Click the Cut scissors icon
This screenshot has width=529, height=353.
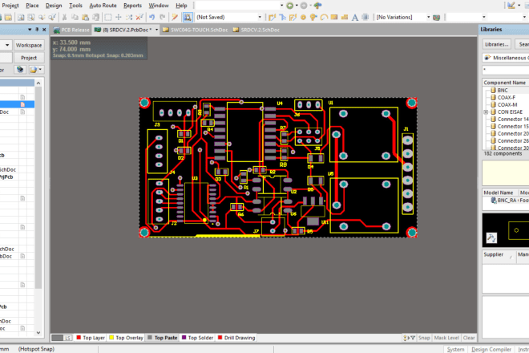pos(64,17)
